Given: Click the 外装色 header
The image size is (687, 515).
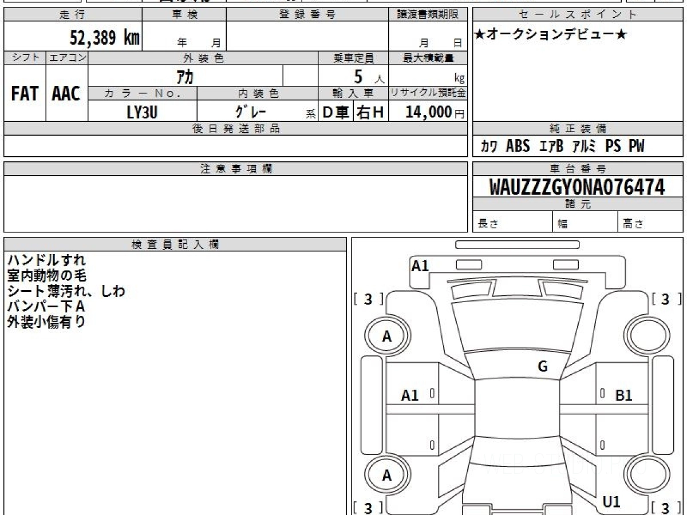Looking at the screenshot, I should click(203, 58).
